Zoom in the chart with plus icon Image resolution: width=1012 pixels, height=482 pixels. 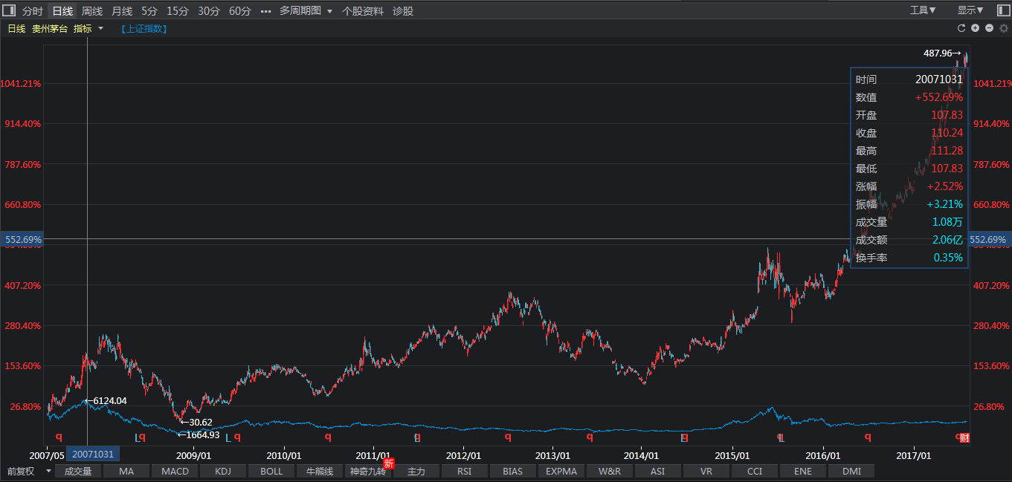point(975,28)
